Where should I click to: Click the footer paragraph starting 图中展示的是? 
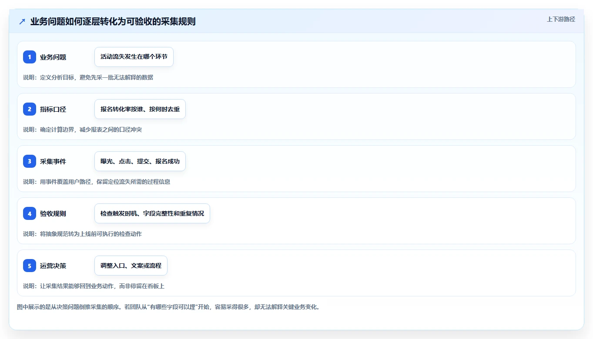[x=168, y=307]
